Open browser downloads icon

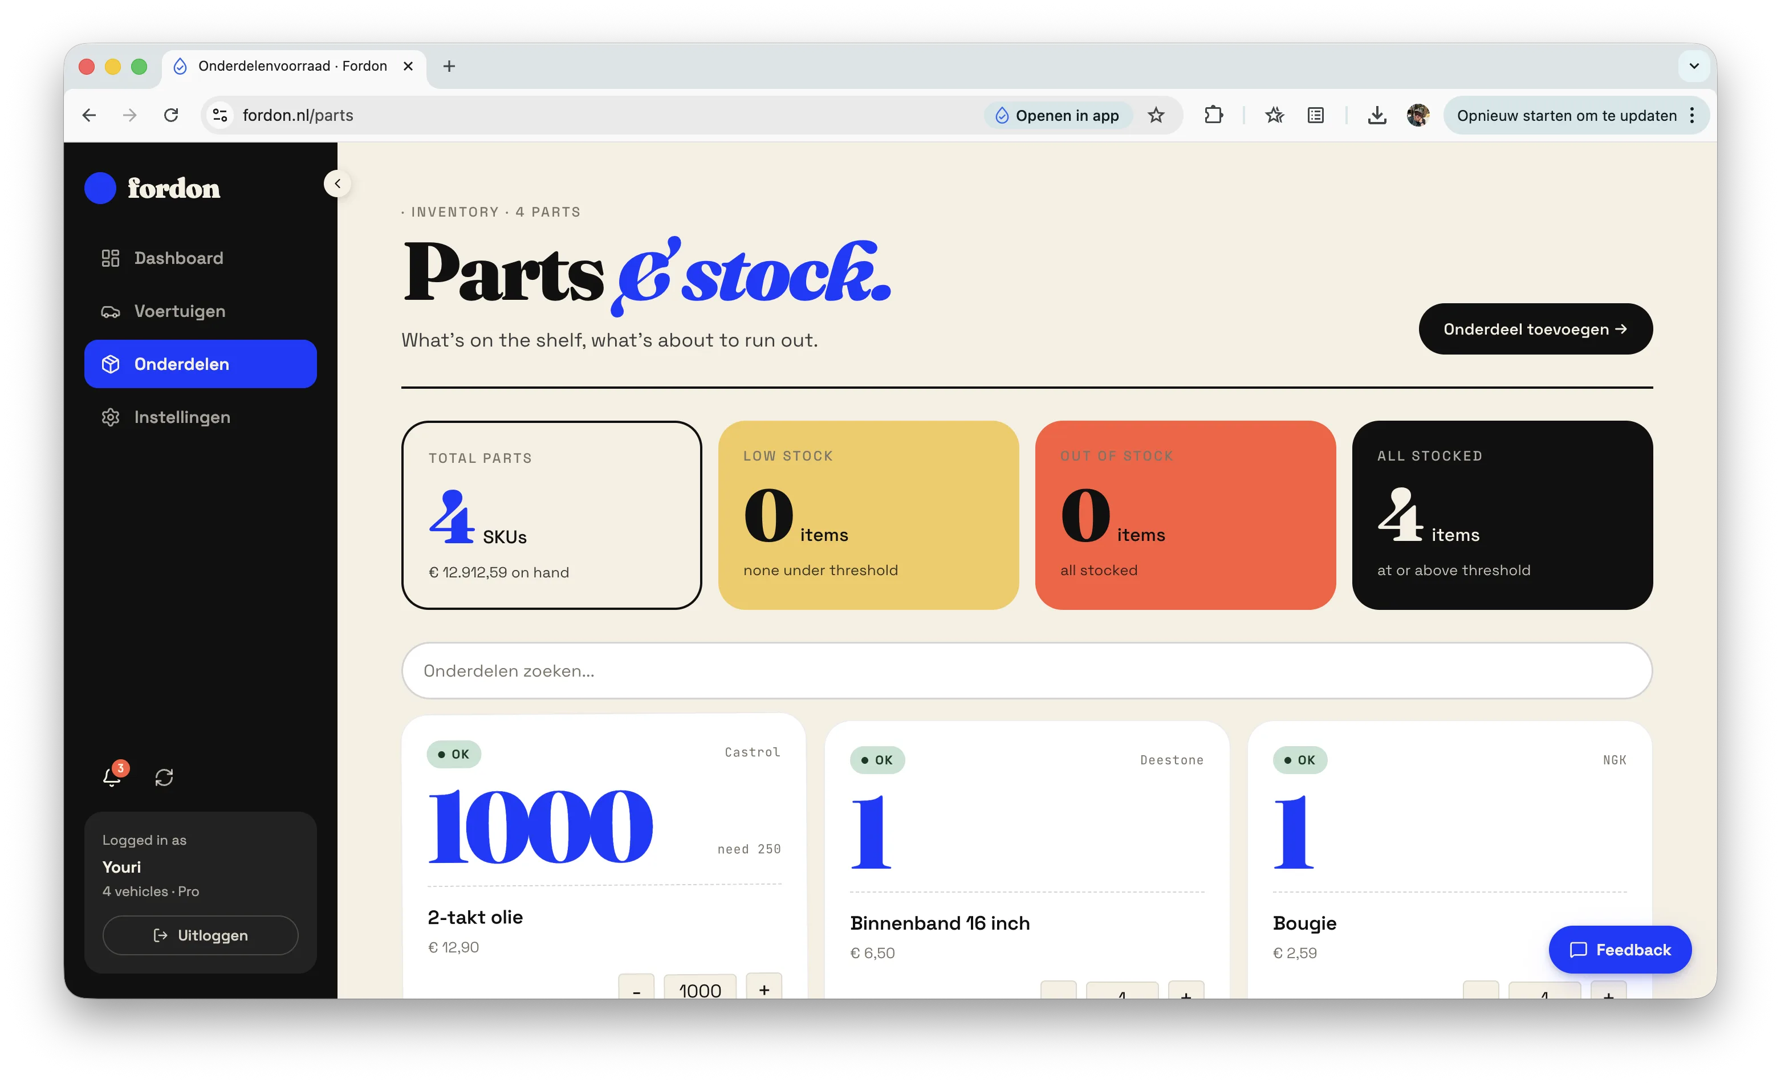tap(1377, 115)
